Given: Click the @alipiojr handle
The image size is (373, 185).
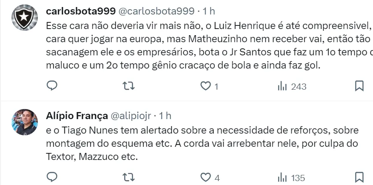Looking at the screenshot, I should (x=131, y=116).
